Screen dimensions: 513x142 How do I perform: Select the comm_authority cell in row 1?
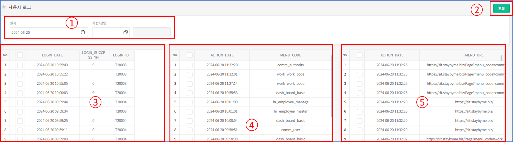click(x=290, y=65)
